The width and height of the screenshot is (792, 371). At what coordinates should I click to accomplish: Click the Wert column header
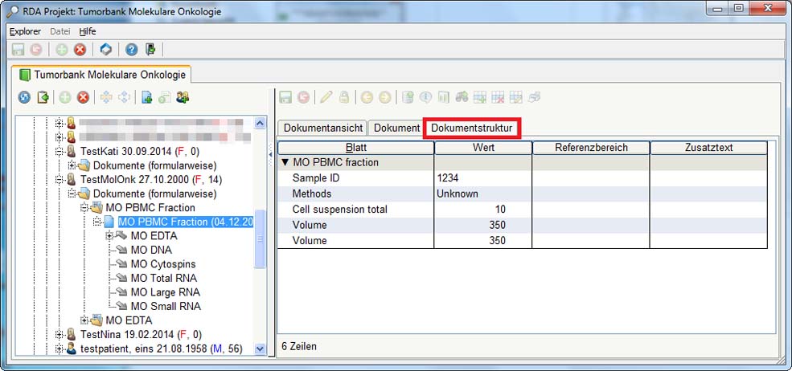pos(483,148)
